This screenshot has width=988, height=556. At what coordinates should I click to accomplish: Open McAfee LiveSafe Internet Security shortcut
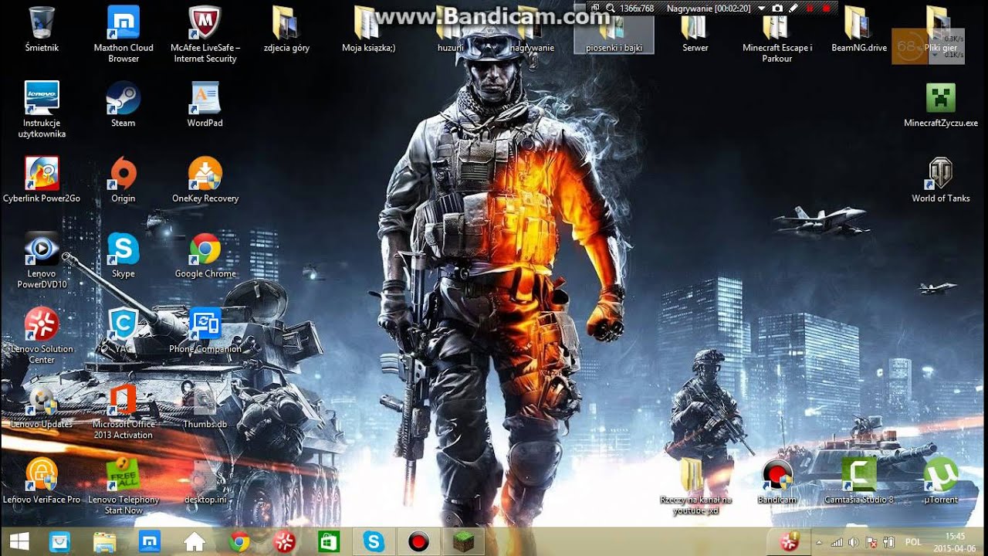point(205,35)
